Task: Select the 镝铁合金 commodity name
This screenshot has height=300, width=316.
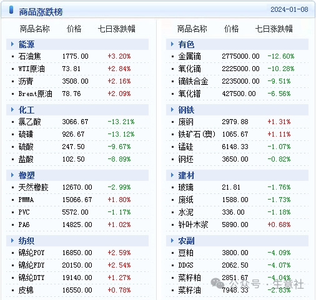Action: pos(193,81)
